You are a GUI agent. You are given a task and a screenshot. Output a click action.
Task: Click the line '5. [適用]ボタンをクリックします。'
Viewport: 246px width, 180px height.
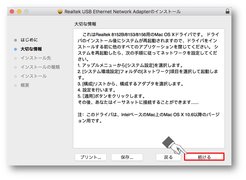[111, 96]
